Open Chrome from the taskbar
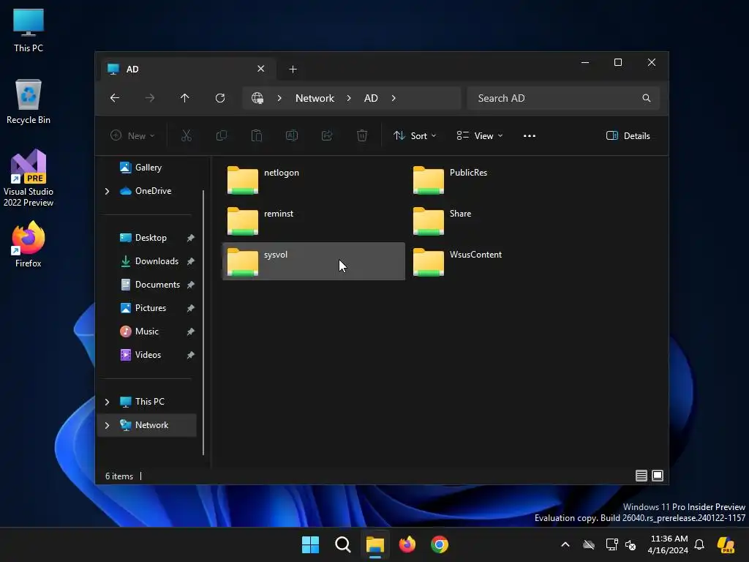 [x=440, y=544]
